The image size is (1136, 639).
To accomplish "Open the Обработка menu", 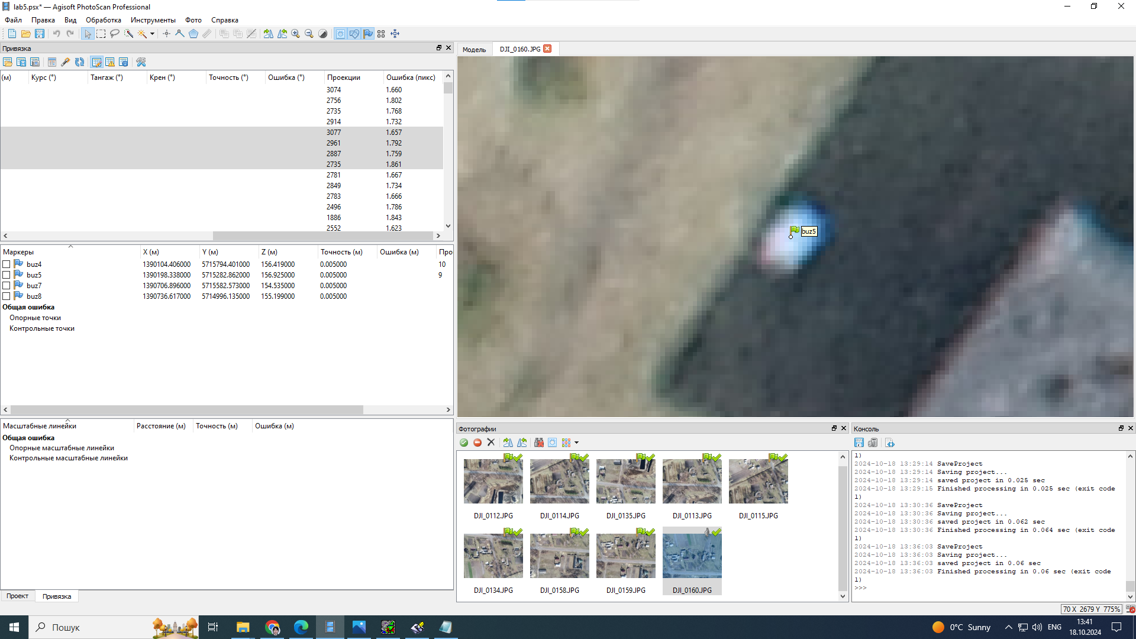I will click(103, 20).
